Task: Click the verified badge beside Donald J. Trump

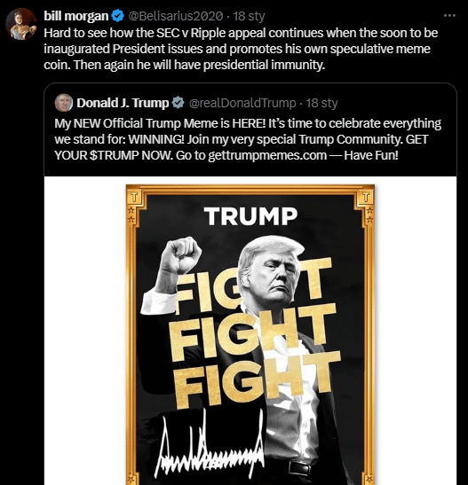Action: (x=178, y=103)
